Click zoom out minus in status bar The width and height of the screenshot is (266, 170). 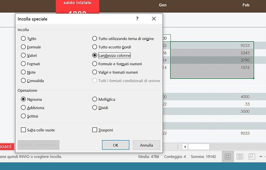coord(261,157)
